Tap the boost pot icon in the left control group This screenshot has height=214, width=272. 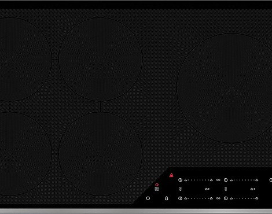coord(207,189)
